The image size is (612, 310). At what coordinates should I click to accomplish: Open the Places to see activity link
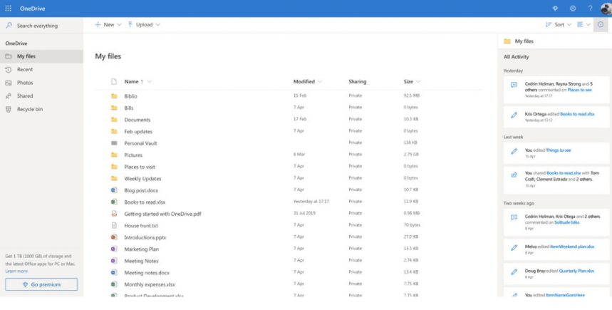pyautogui.click(x=579, y=90)
